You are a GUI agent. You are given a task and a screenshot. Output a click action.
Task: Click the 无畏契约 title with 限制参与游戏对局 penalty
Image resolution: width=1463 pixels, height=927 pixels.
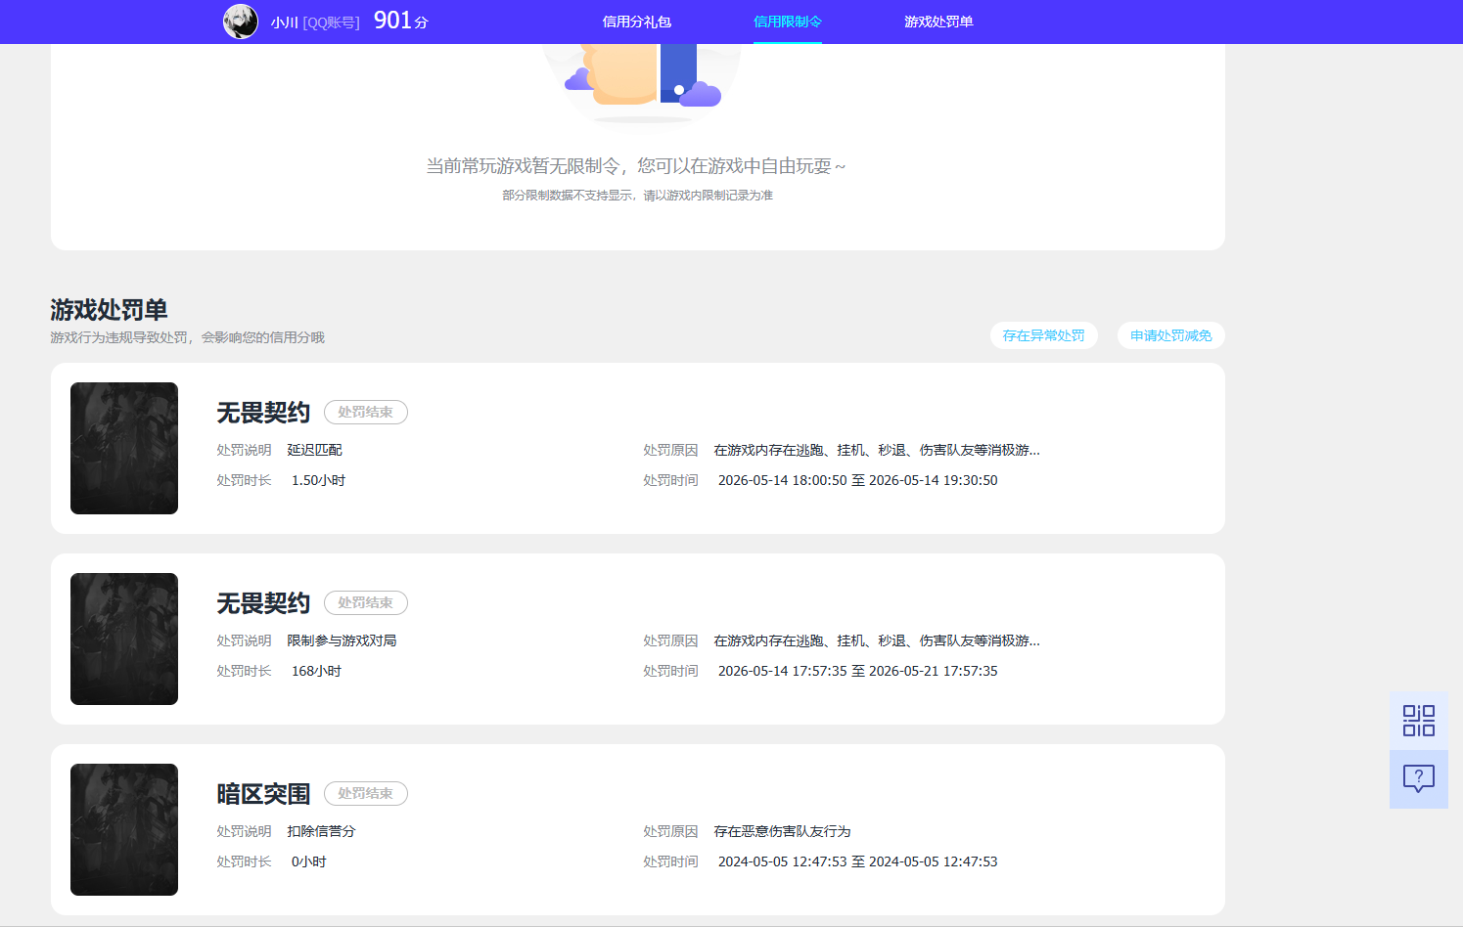pos(263,603)
